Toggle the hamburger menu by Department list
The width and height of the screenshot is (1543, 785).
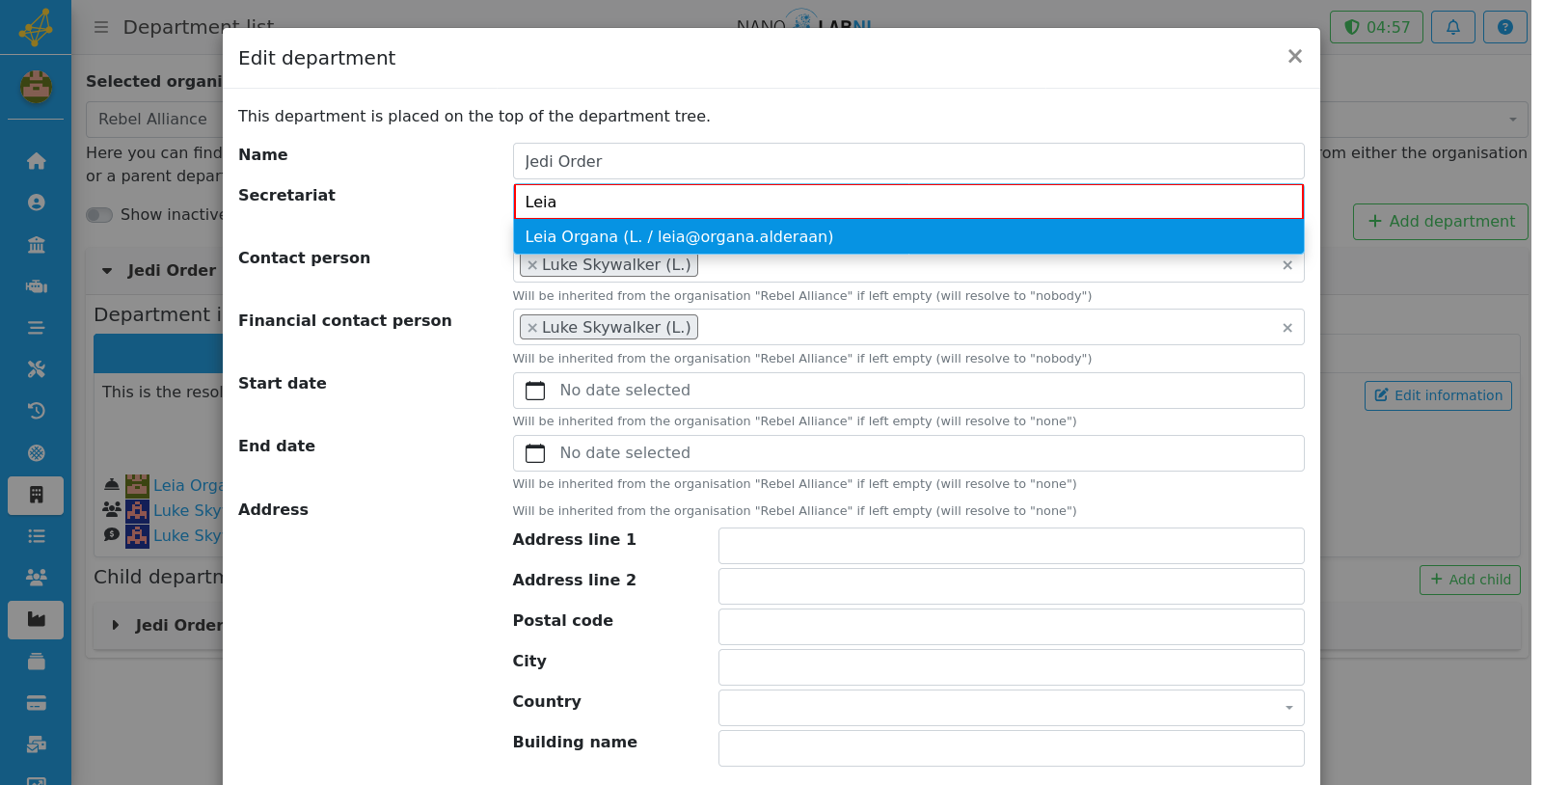point(100,27)
